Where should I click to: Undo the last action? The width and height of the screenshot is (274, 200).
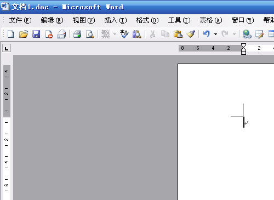pyautogui.click(x=207, y=34)
